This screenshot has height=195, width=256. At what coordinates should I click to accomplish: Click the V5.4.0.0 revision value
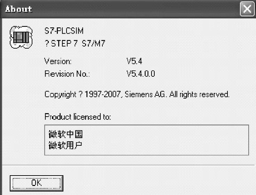point(141,74)
